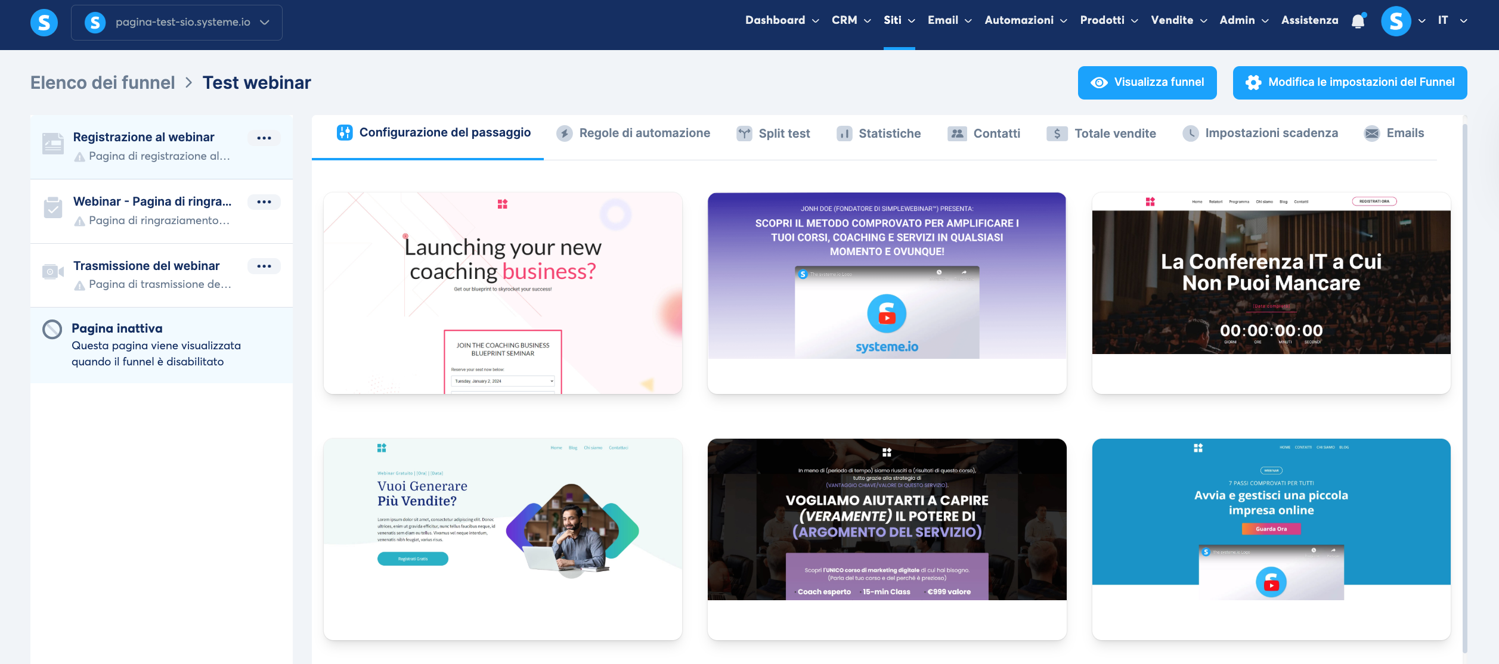
Task: Click three-dots menu for Webinar ringraziamento step
Action: pos(264,202)
